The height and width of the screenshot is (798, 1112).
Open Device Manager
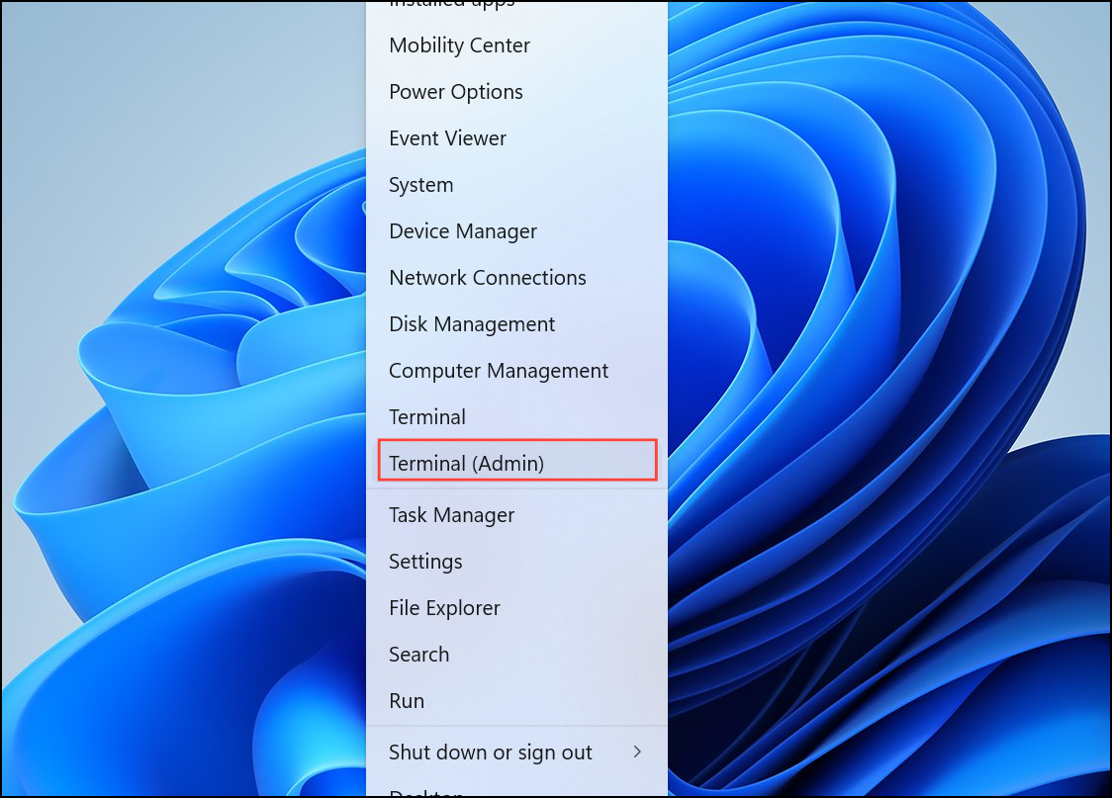(462, 231)
